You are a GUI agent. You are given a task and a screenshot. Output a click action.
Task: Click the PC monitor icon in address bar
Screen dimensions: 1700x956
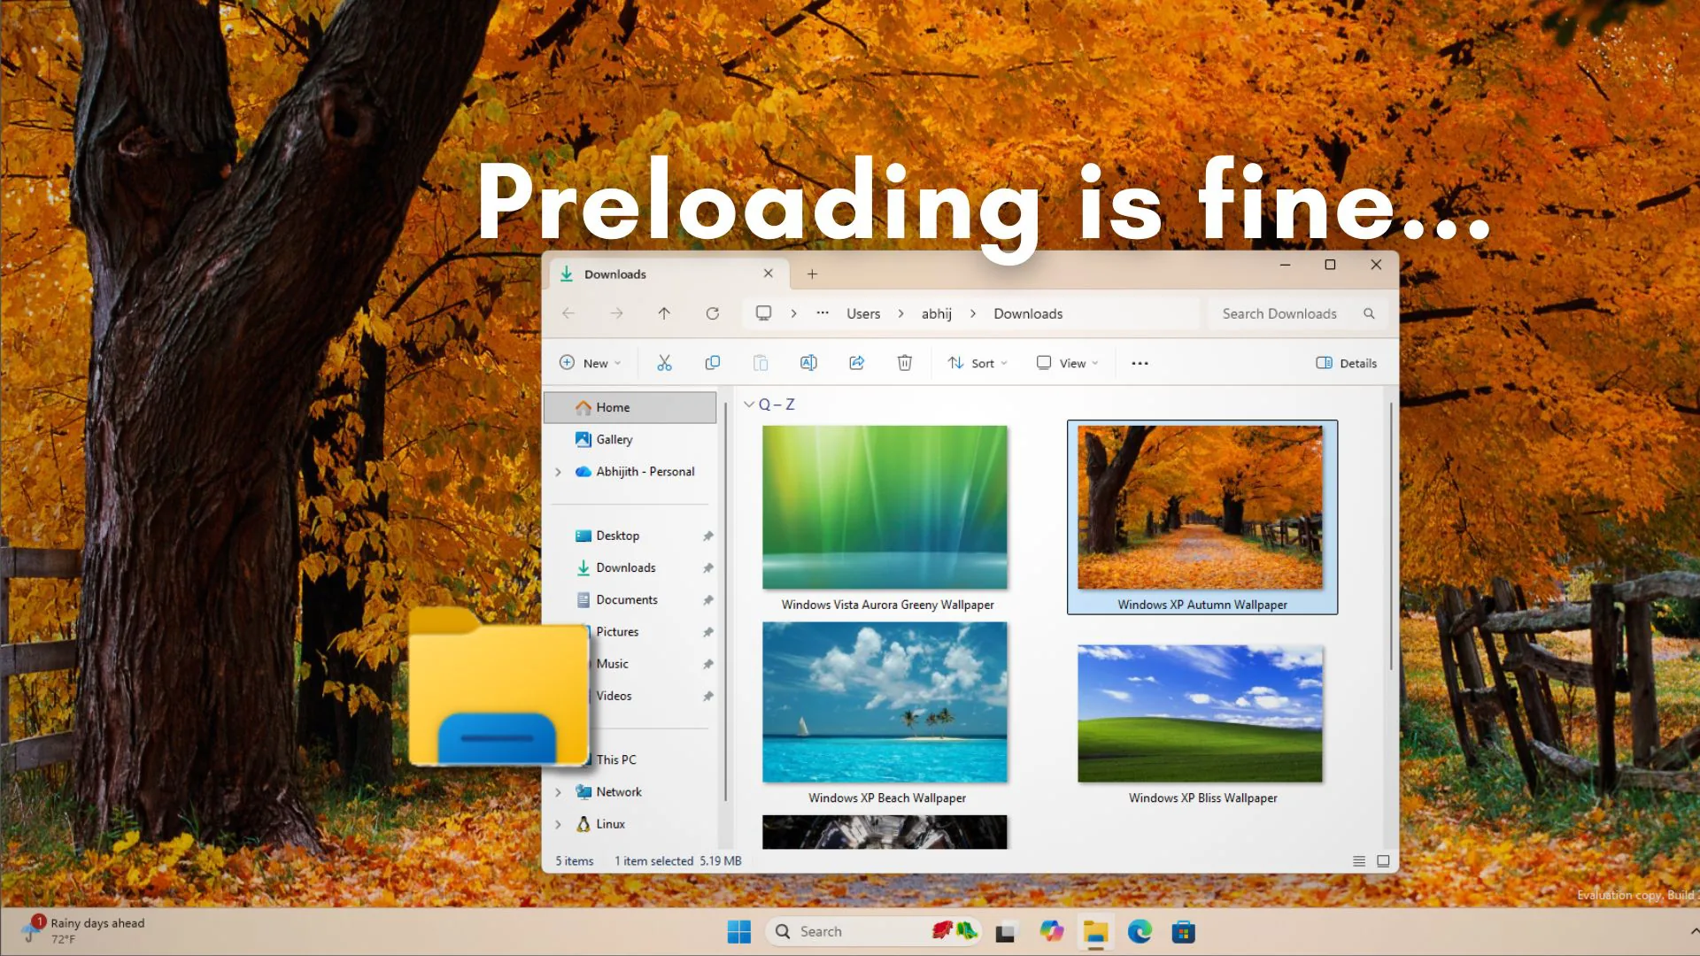(x=763, y=313)
